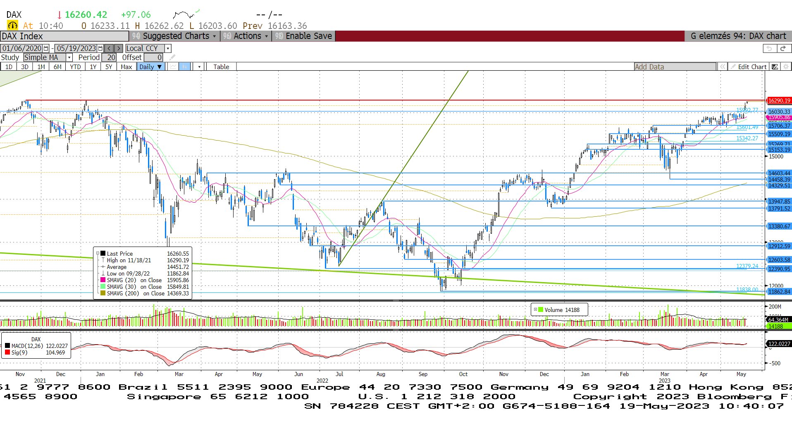Image resolution: width=792 pixels, height=429 pixels.
Task: Click Last Price black legend swatch
Action: tap(103, 254)
